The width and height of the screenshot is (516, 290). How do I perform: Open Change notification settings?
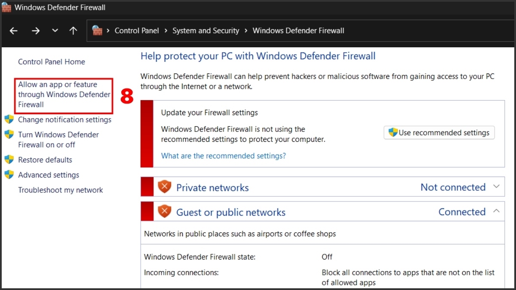click(64, 120)
